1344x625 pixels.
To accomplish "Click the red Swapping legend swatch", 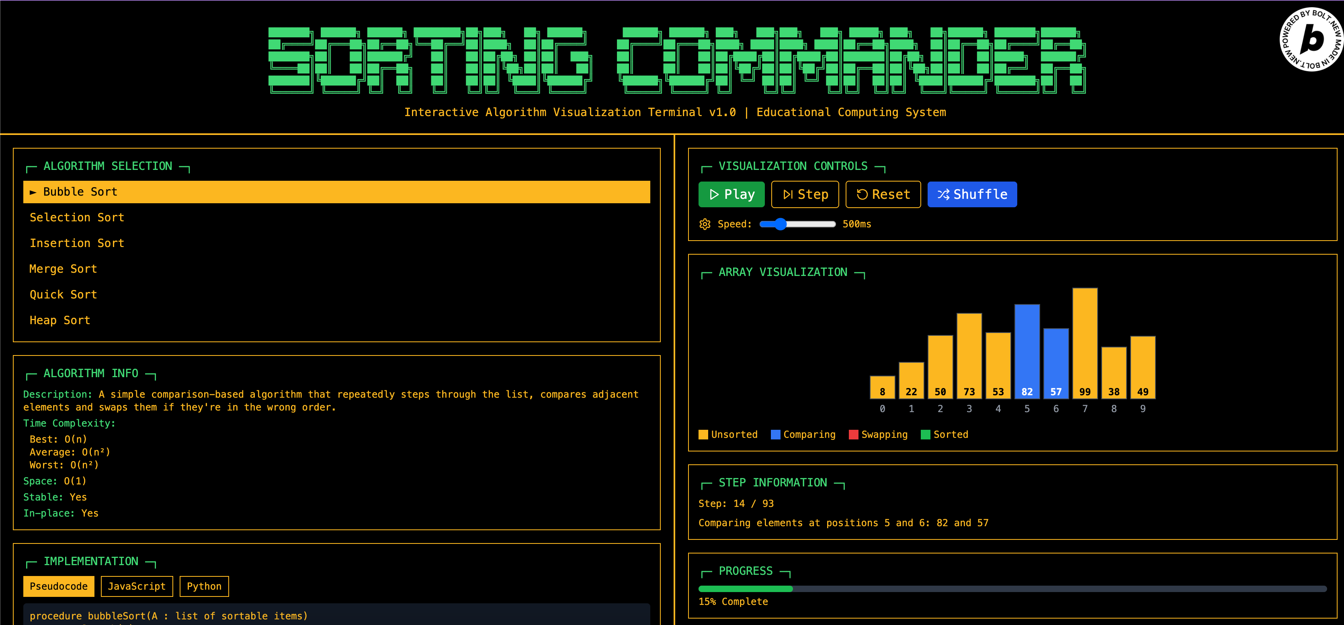I will coord(854,435).
